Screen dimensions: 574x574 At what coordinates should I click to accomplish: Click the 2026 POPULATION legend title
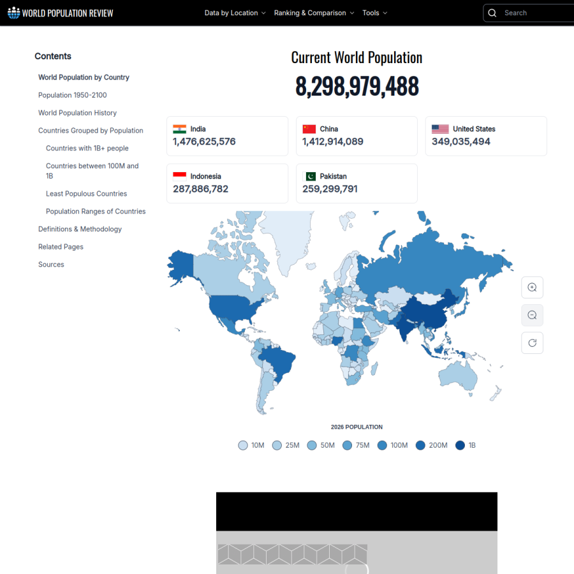coord(357,427)
